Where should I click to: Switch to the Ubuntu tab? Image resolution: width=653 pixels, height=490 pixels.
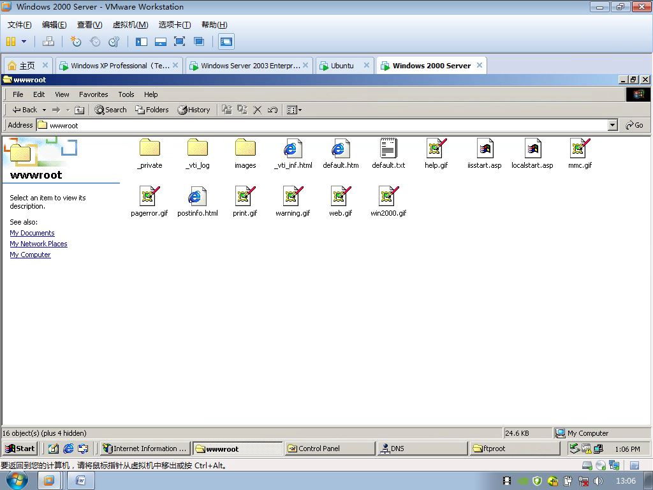[x=344, y=66]
